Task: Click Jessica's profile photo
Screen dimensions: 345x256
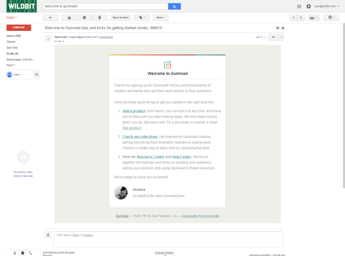Action: pos(121,193)
